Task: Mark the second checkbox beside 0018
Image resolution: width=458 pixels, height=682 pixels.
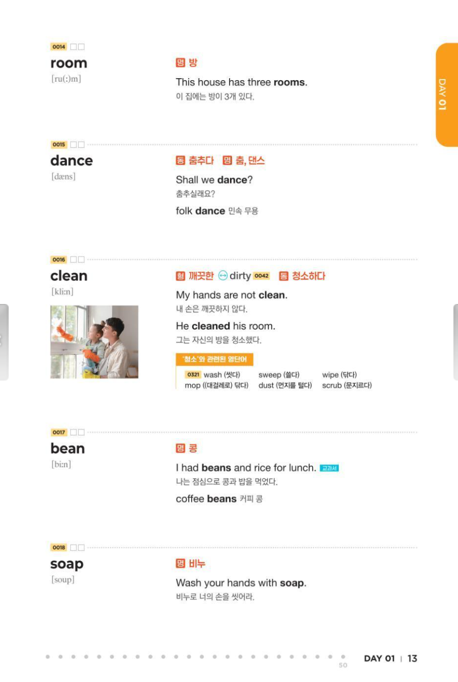Action: (x=81, y=548)
